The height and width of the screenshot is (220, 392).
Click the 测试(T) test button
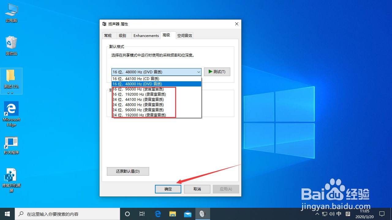tap(217, 72)
